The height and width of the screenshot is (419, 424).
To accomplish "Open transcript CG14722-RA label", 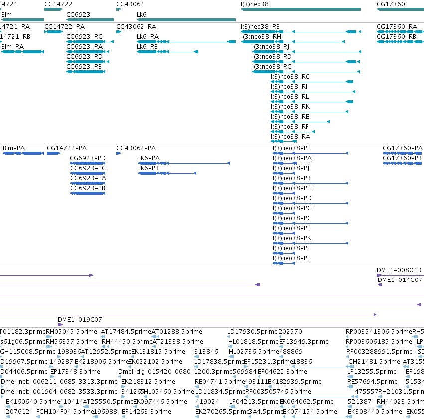I will click(x=65, y=27).
